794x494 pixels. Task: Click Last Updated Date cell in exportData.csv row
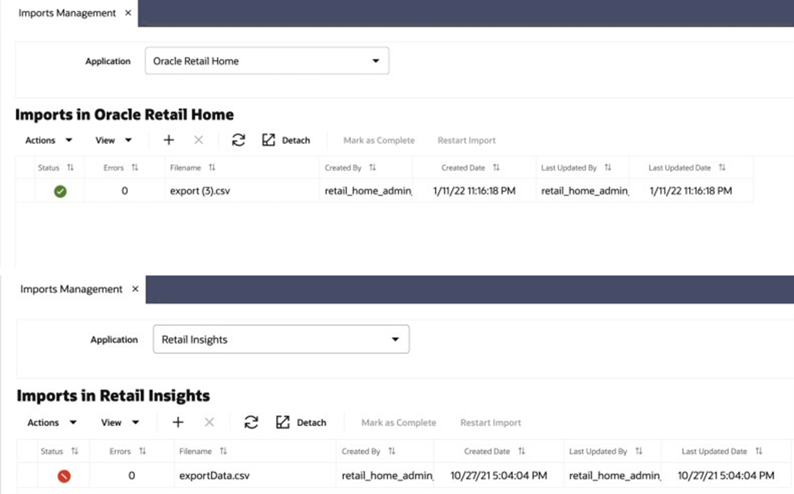[x=726, y=476]
